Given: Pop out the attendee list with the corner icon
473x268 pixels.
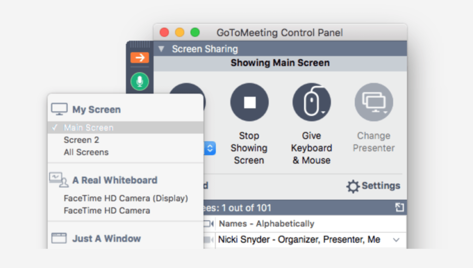Looking at the screenshot, I should point(400,207).
